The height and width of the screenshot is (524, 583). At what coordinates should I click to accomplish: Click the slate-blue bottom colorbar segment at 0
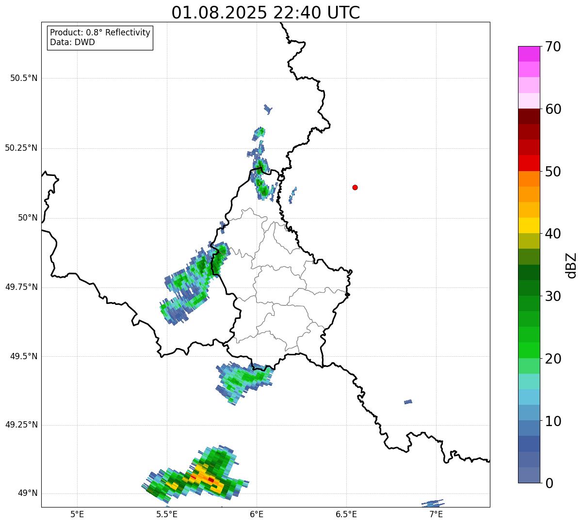529,475
